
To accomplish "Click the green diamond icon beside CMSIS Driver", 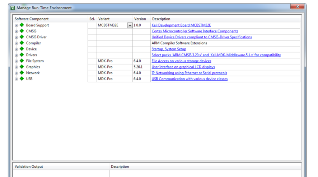I will tap(22, 37).
